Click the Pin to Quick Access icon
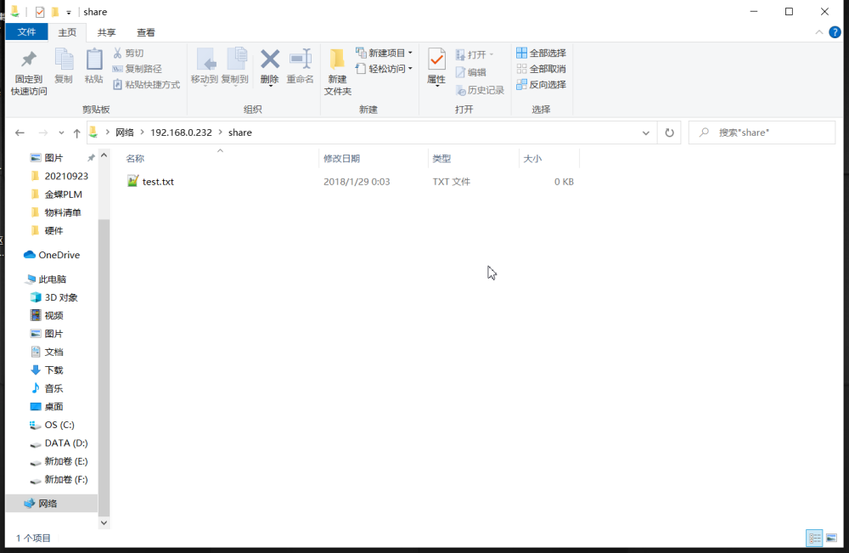 tap(29, 61)
